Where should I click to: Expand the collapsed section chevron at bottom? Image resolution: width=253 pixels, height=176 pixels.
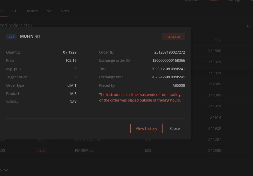6,170
